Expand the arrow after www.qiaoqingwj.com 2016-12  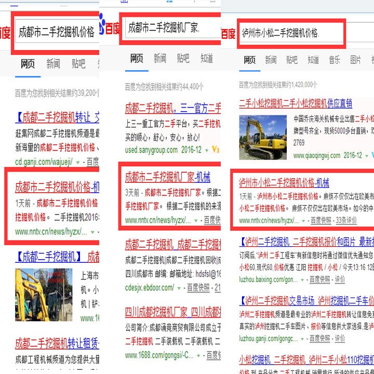[367, 156]
